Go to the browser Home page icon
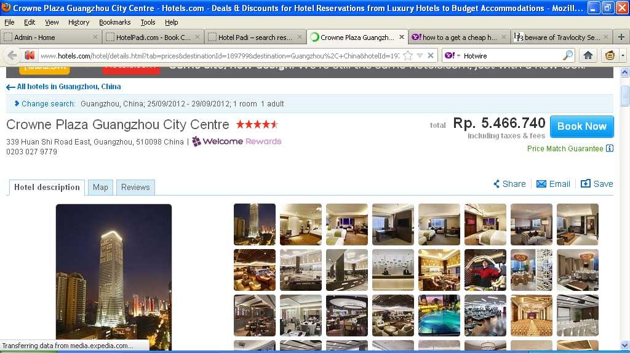 [x=588, y=55]
